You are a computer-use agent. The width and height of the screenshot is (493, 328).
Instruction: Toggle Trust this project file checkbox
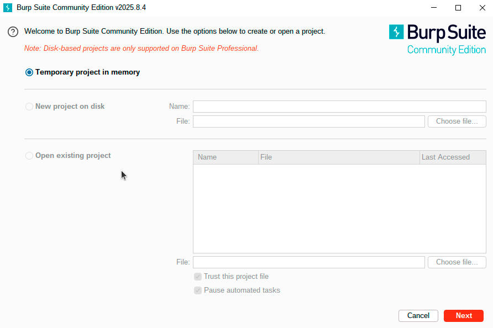pyautogui.click(x=198, y=277)
